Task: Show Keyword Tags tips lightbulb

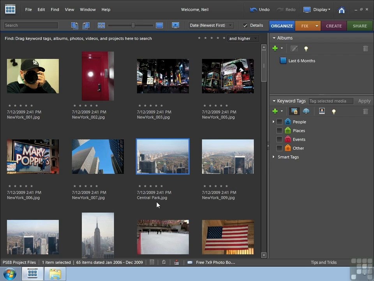Action: (x=334, y=111)
